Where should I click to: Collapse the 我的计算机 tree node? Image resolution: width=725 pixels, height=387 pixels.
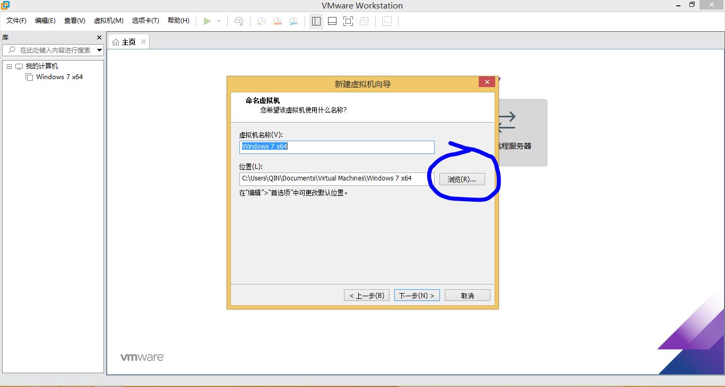tap(9, 66)
